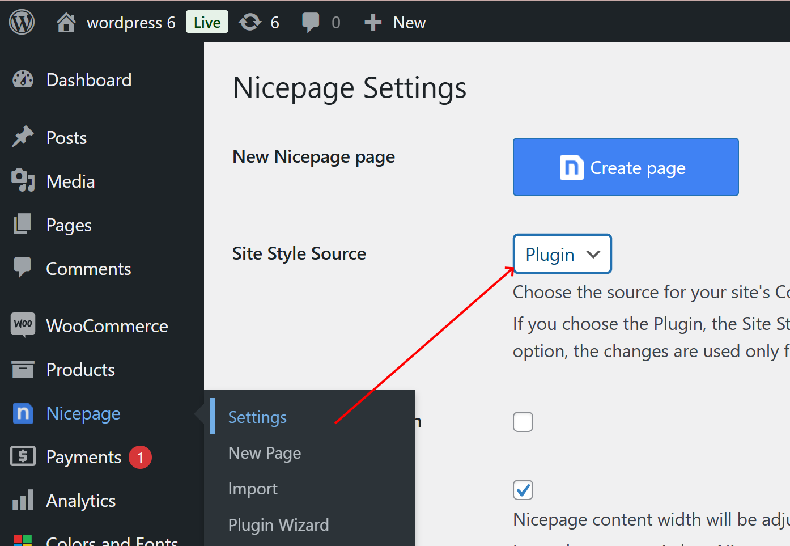Viewport: 790px width, 546px height.
Task: Click the home icon beside wordpress 6
Action: (x=66, y=23)
